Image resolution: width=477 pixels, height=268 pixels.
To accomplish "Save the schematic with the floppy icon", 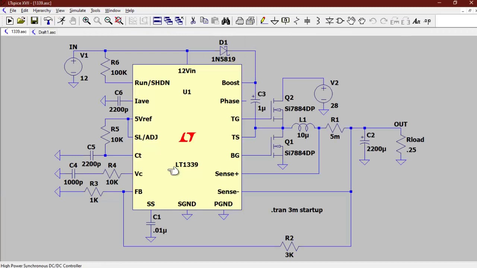I will pos(34,21).
